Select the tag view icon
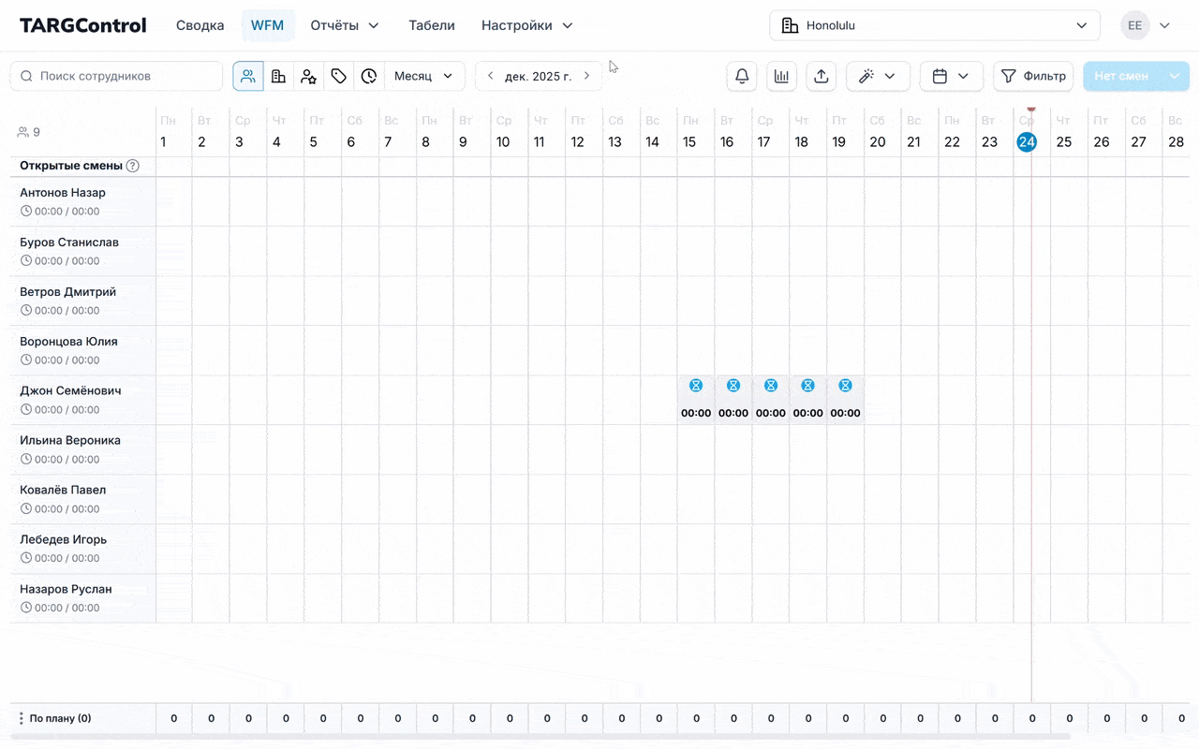 coord(339,76)
